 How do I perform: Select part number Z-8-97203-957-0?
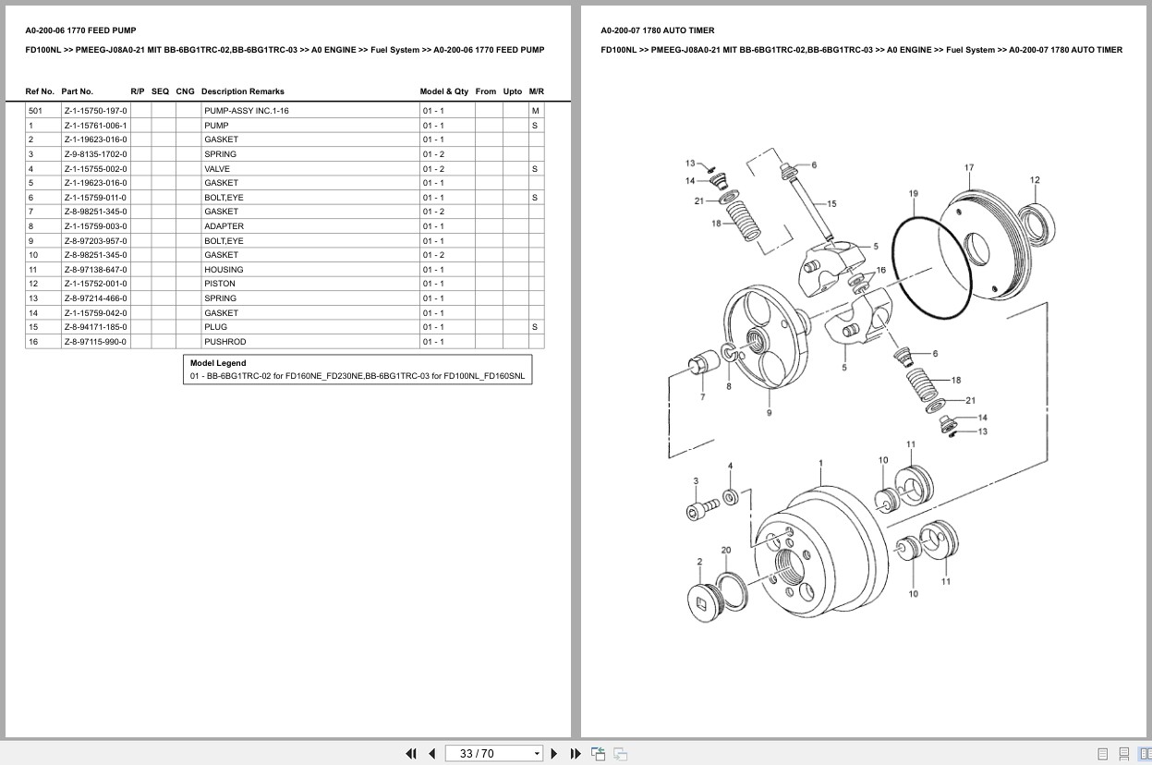(95, 241)
